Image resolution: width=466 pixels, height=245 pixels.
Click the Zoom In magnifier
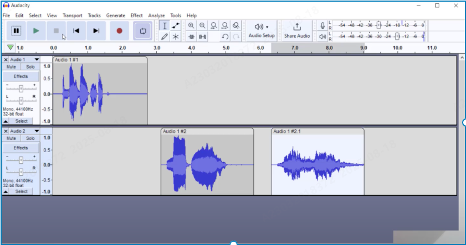[191, 25]
